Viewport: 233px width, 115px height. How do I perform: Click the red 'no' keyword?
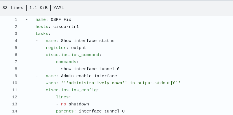pyautogui.click(x=63, y=104)
